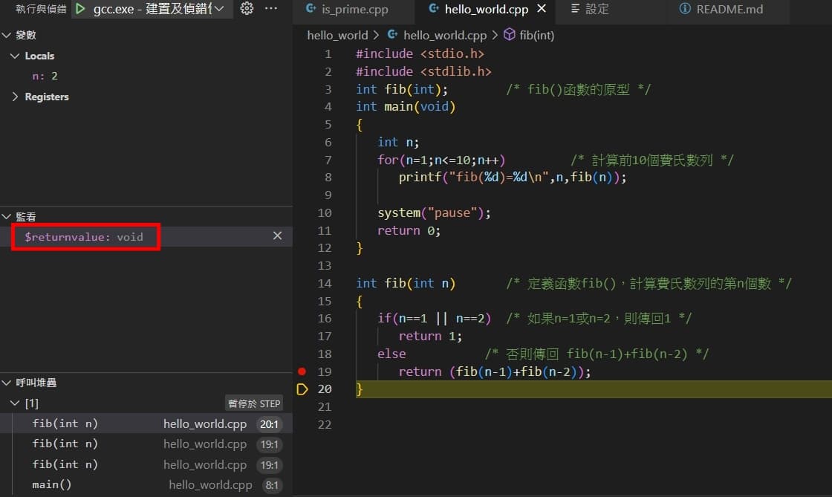
Task: Select the main() frame in call stack
Action: click(x=52, y=484)
